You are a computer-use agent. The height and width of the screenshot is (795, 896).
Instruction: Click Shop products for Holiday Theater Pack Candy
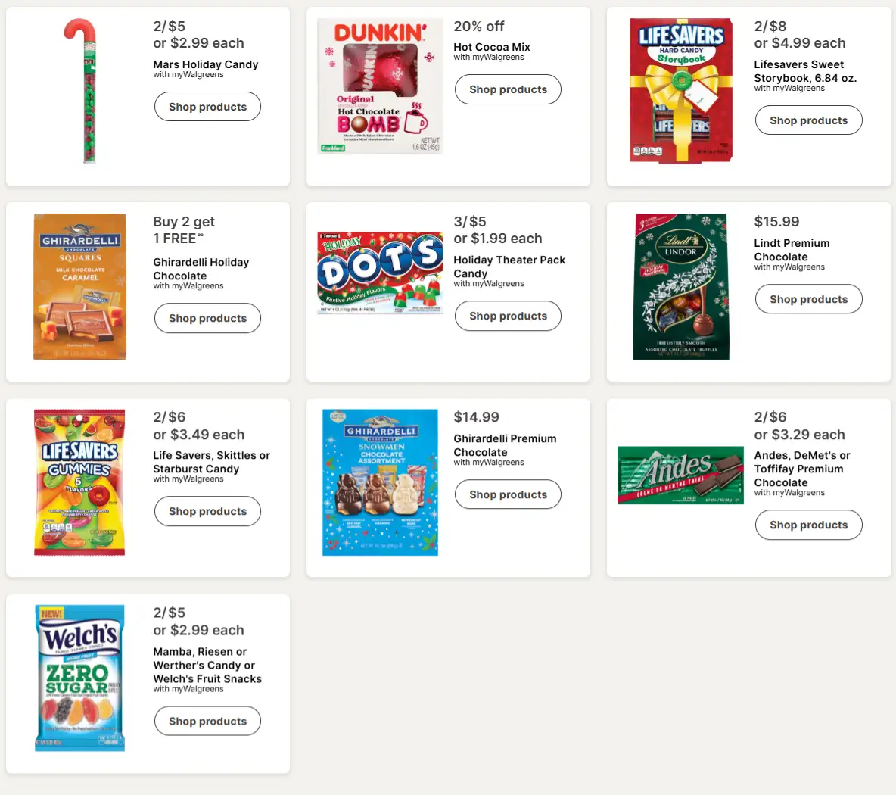(508, 316)
